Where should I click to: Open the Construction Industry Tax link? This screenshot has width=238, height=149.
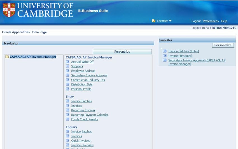tap(88, 80)
